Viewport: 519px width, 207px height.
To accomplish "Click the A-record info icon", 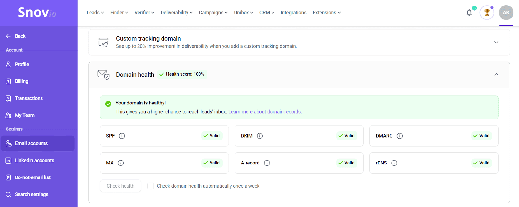I will click(267, 163).
